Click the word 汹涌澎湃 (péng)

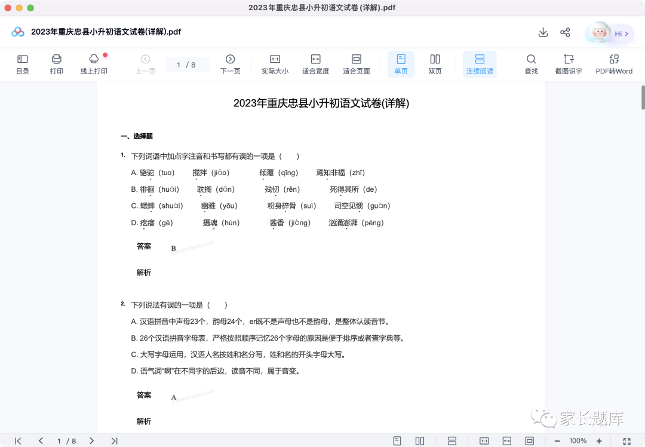(356, 223)
